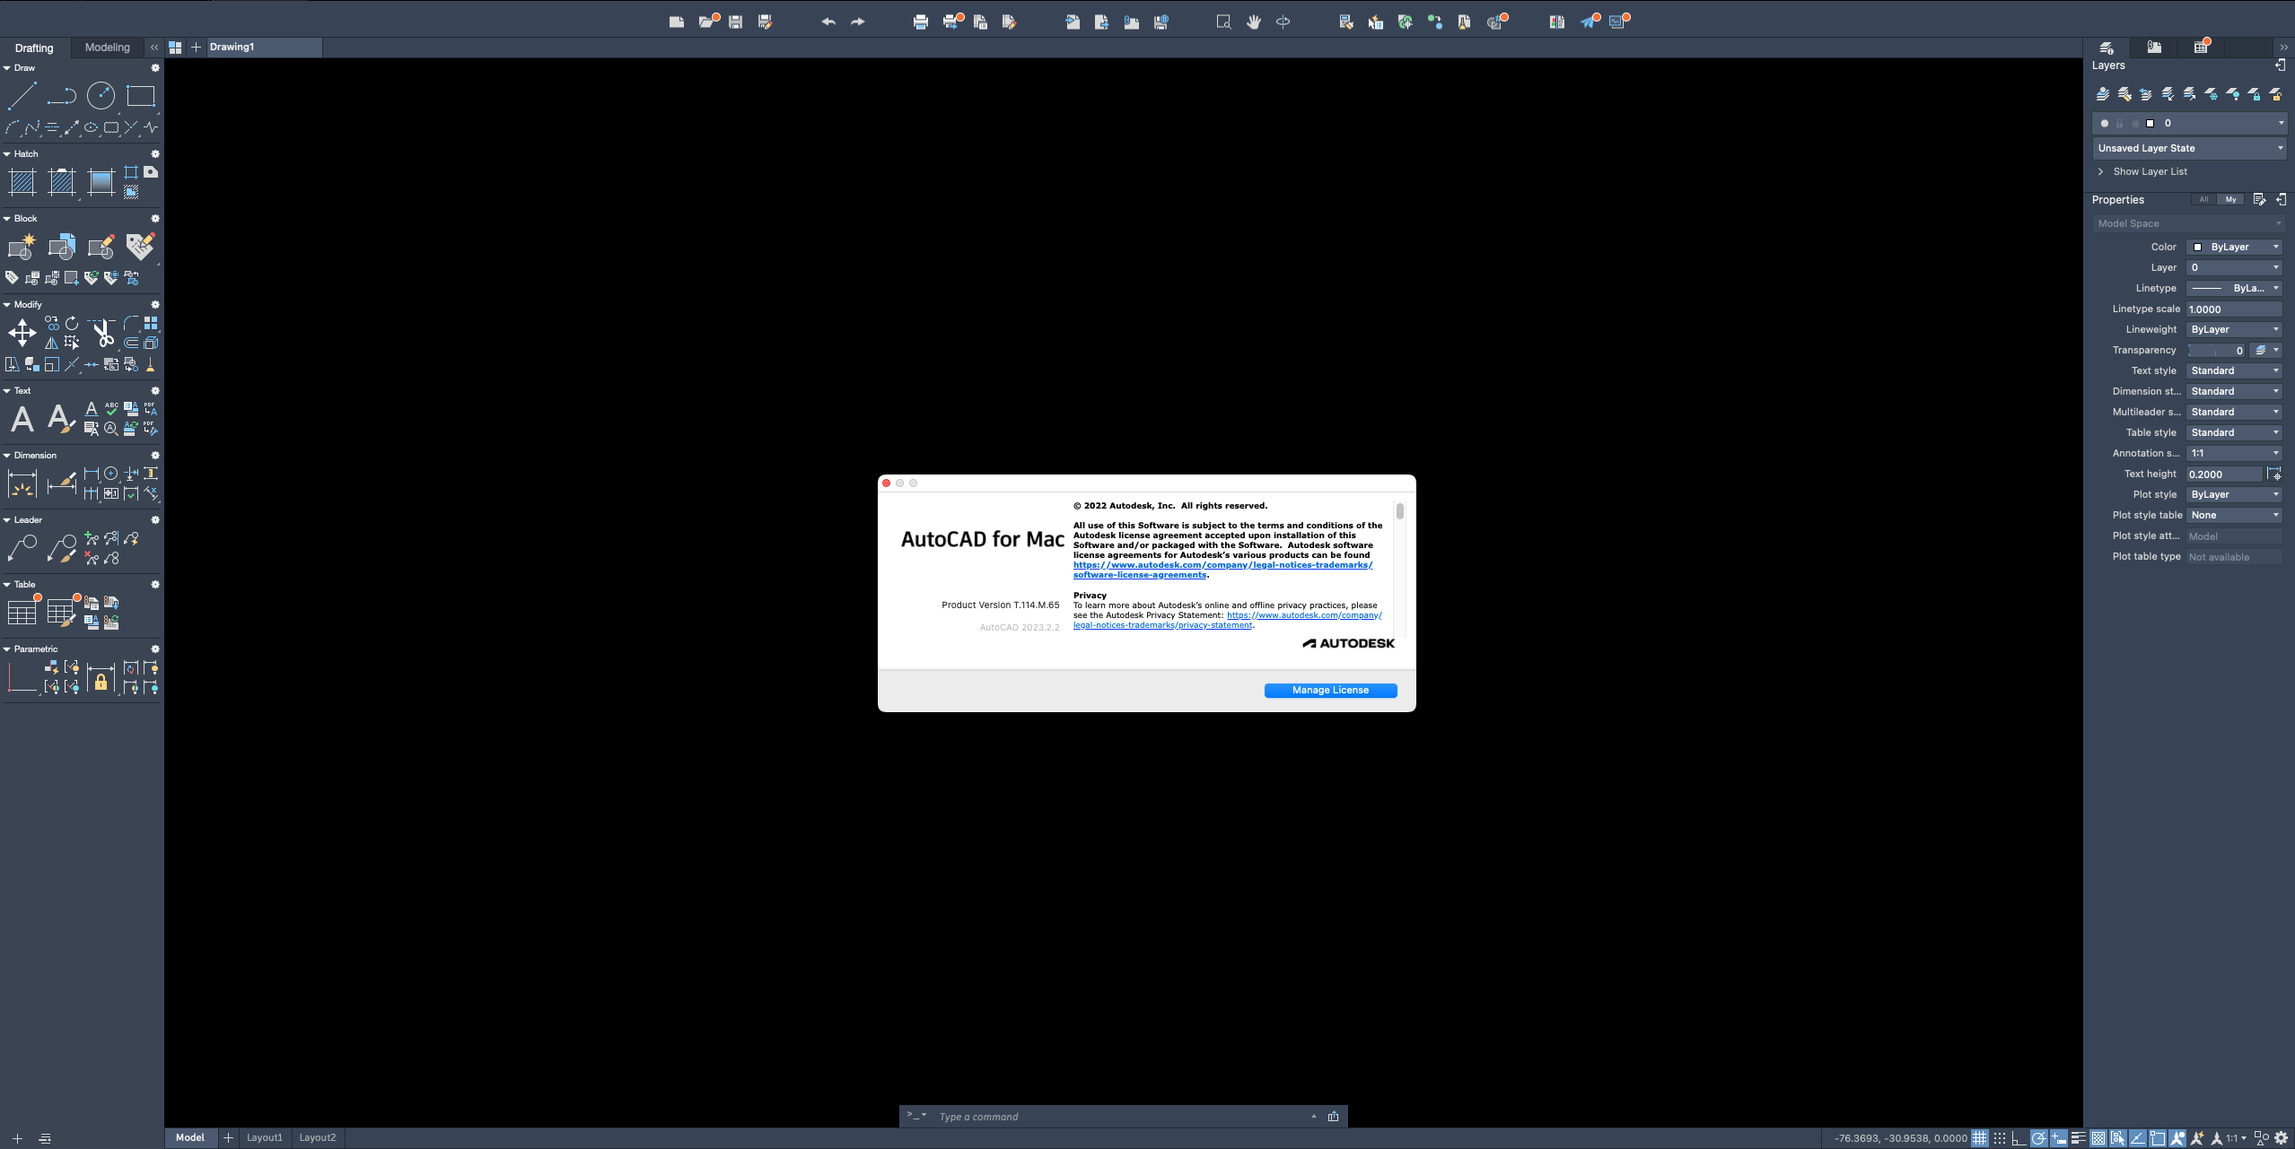
Task: Click the Undo arrow in top toolbar
Action: (828, 22)
